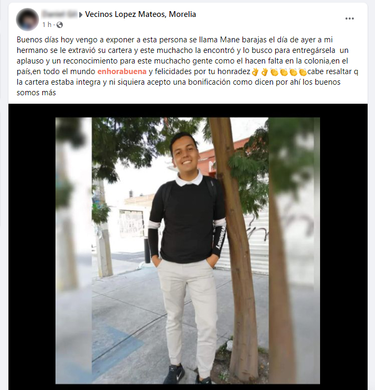Click the triangle arrow before the group name
This screenshot has height=390, width=375.
(x=81, y=15)
